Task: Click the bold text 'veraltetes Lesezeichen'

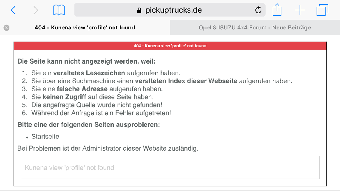Action: 89,73
